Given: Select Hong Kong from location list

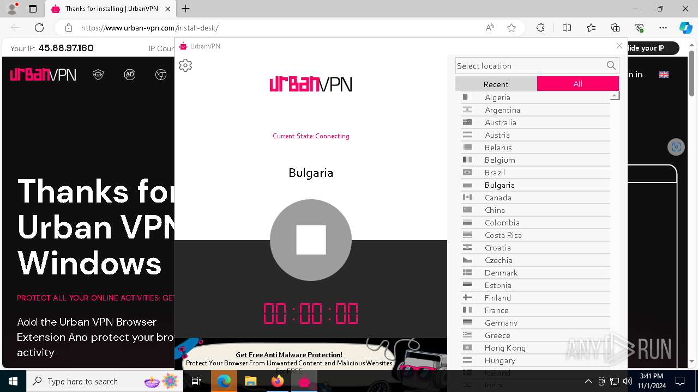Looking at the screenshot, I should point(535,348).
